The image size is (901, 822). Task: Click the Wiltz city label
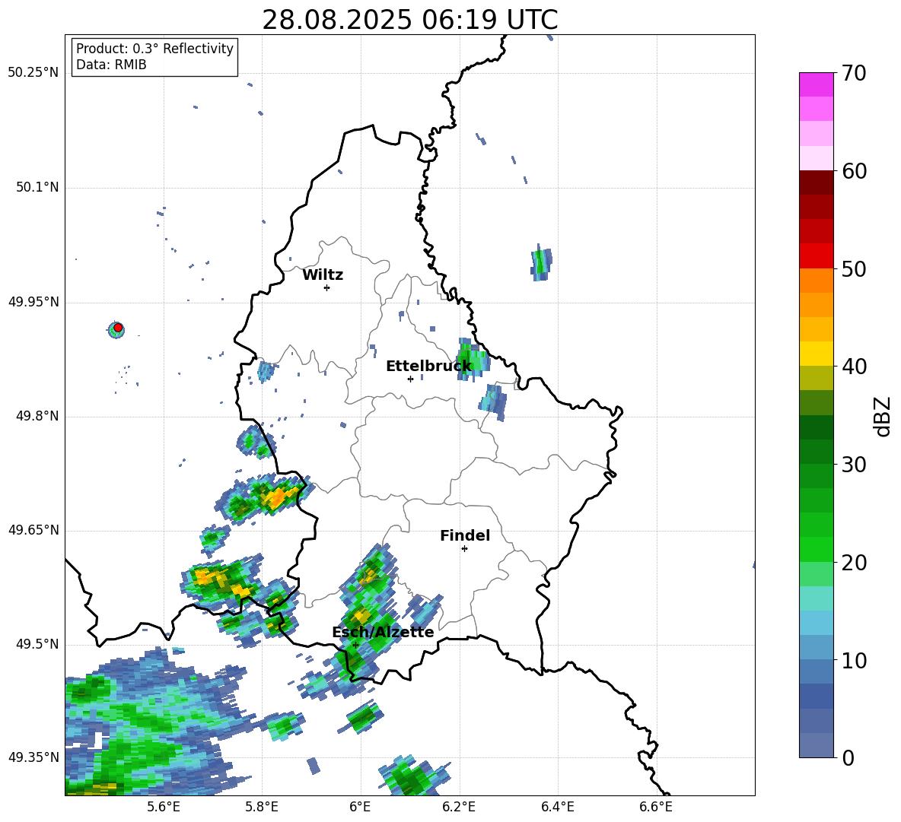323,275
